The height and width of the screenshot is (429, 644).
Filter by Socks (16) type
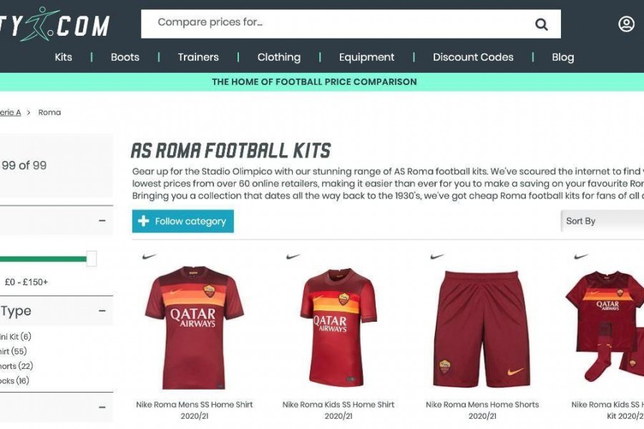(14, 381)
